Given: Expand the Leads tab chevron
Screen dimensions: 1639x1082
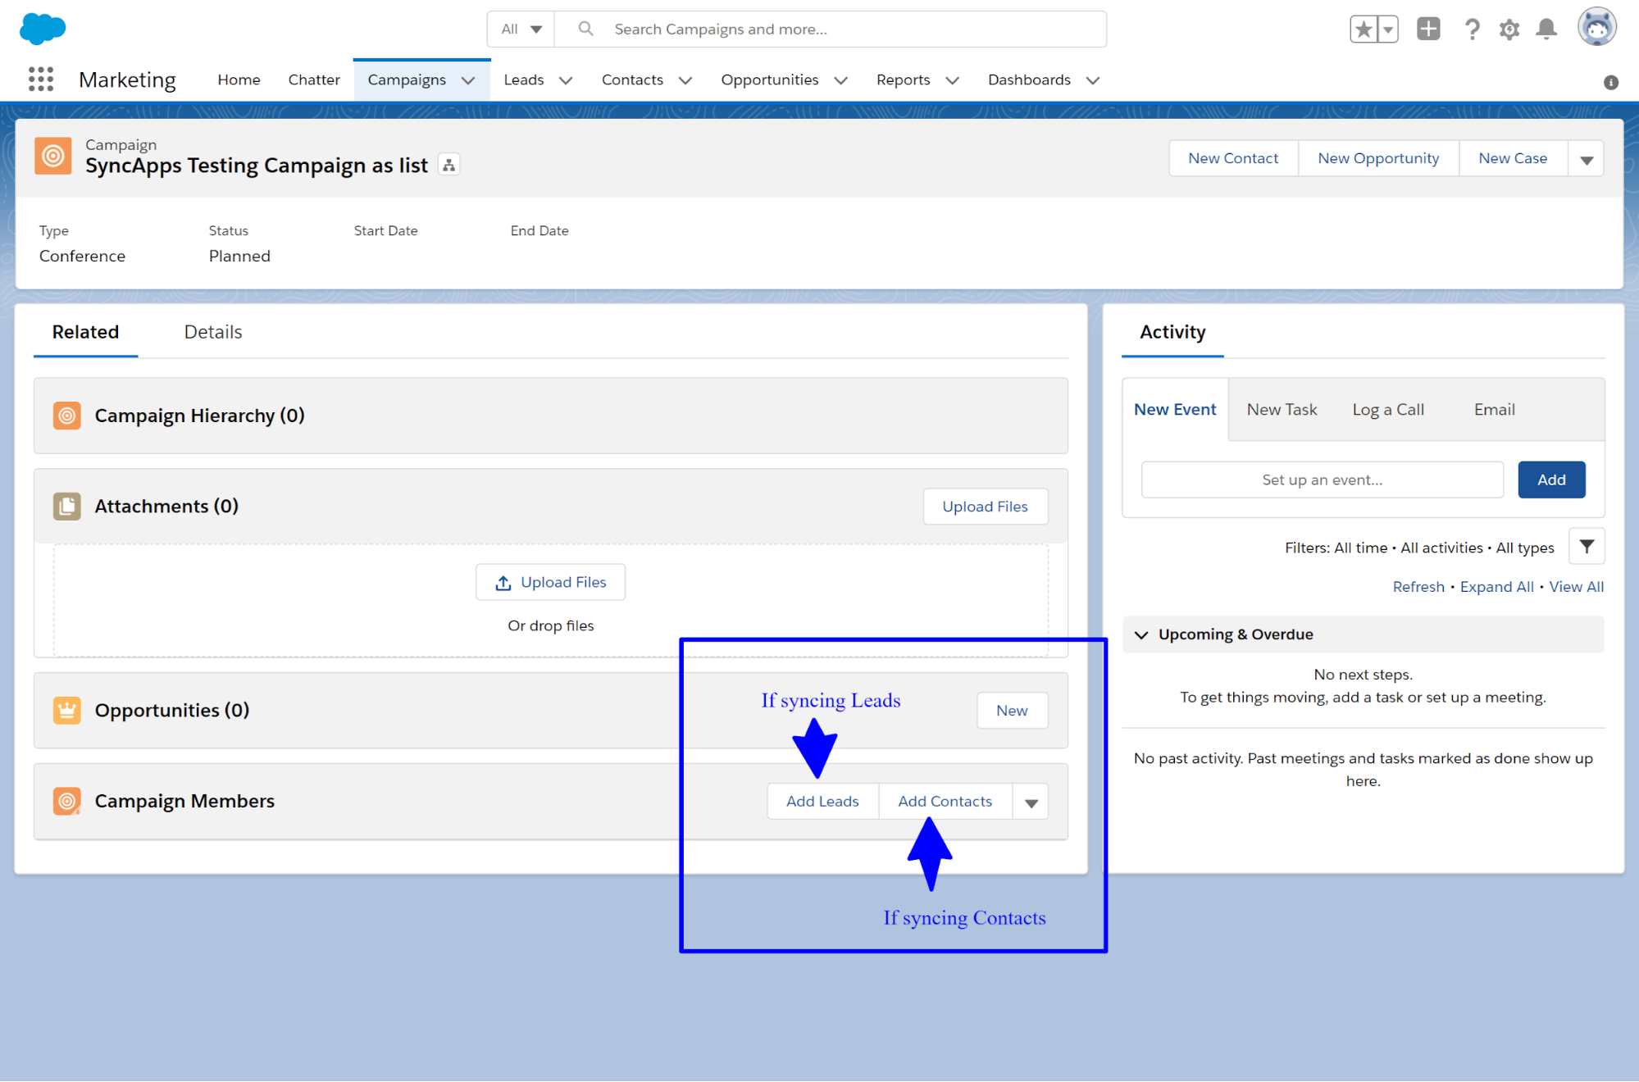Looking at the screenshot, I should (x=566, y=80).
